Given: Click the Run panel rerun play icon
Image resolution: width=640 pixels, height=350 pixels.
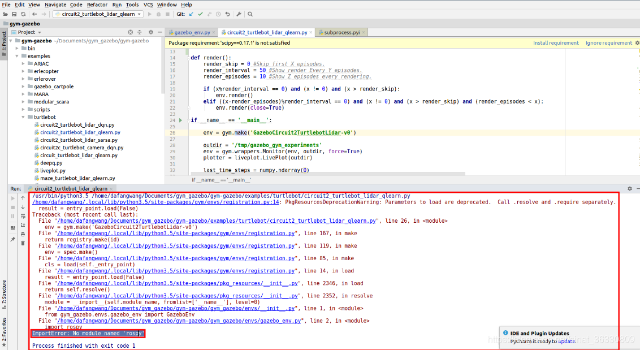Looking at the screenshot, I should coord(12,198).
